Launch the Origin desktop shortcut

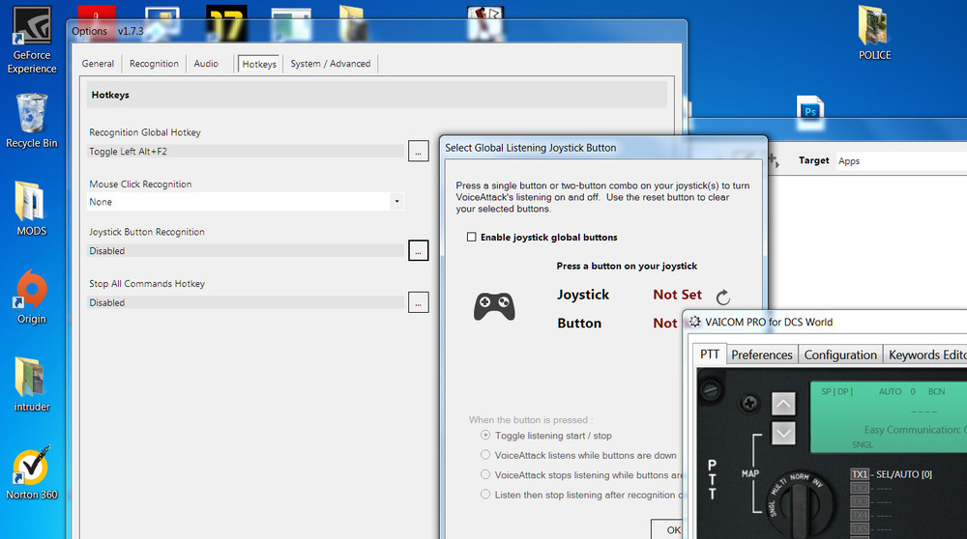[32, 297]
